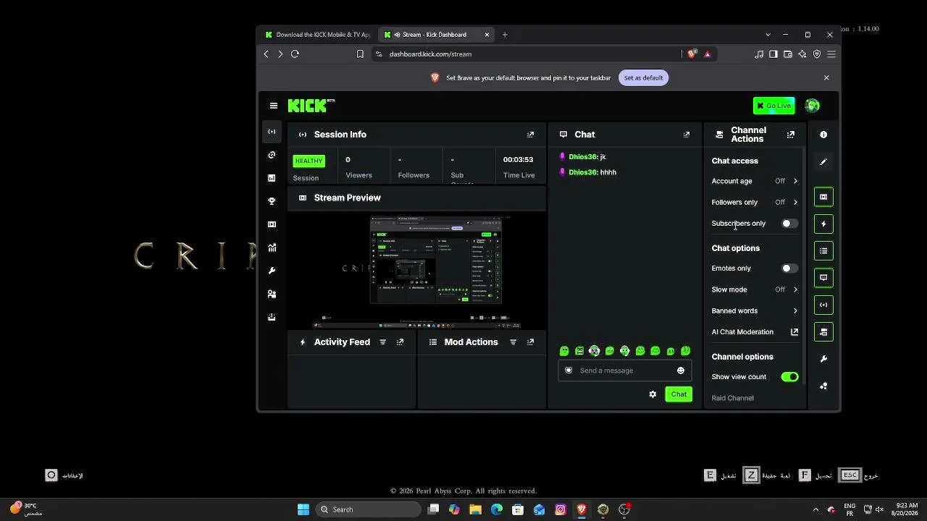927x521 pixels.
Task: Reload the Kick dashboard page
Action: (295, 54)
